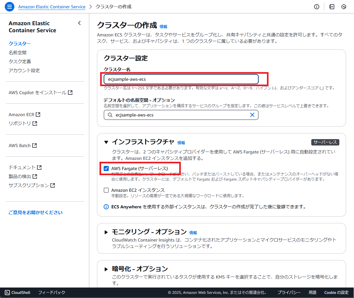
Task: Select クラスター in the sidebar
Action: [x=20, y=43]
